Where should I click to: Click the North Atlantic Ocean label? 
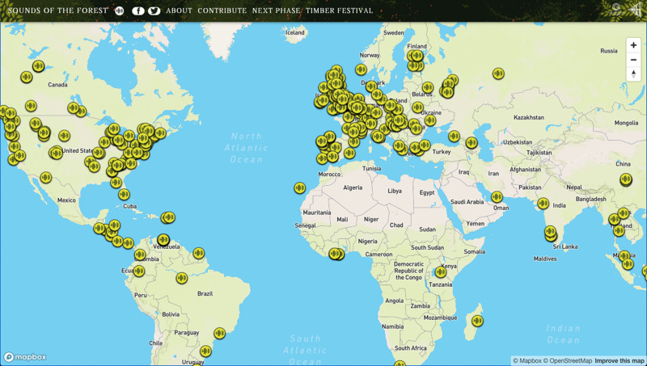[247, 148]
